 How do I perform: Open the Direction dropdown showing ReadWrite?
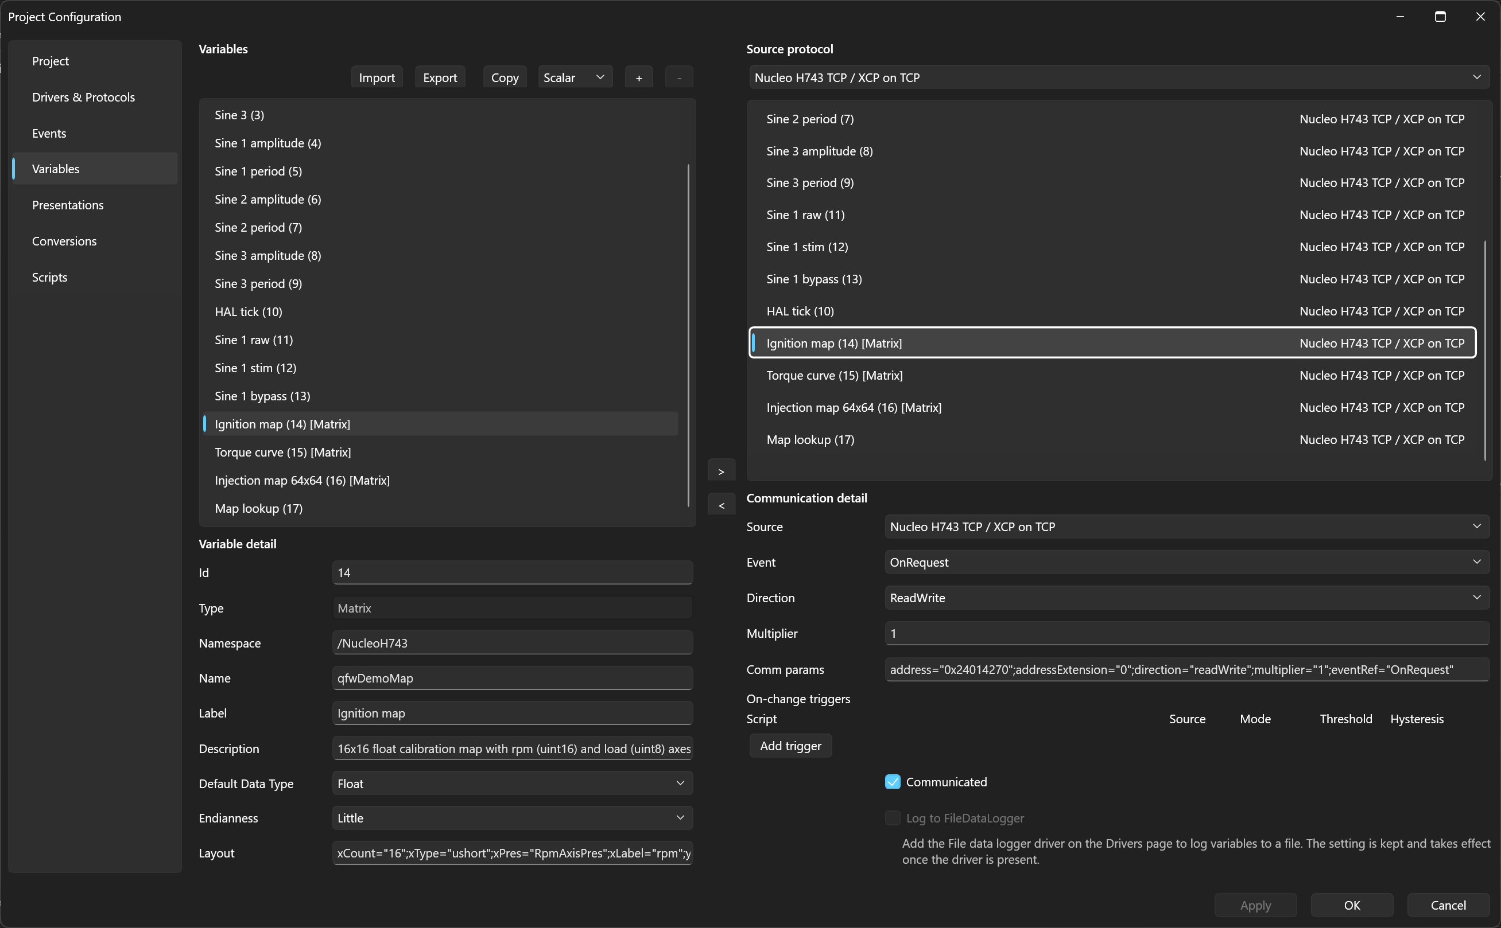[x=1186, y=598]
